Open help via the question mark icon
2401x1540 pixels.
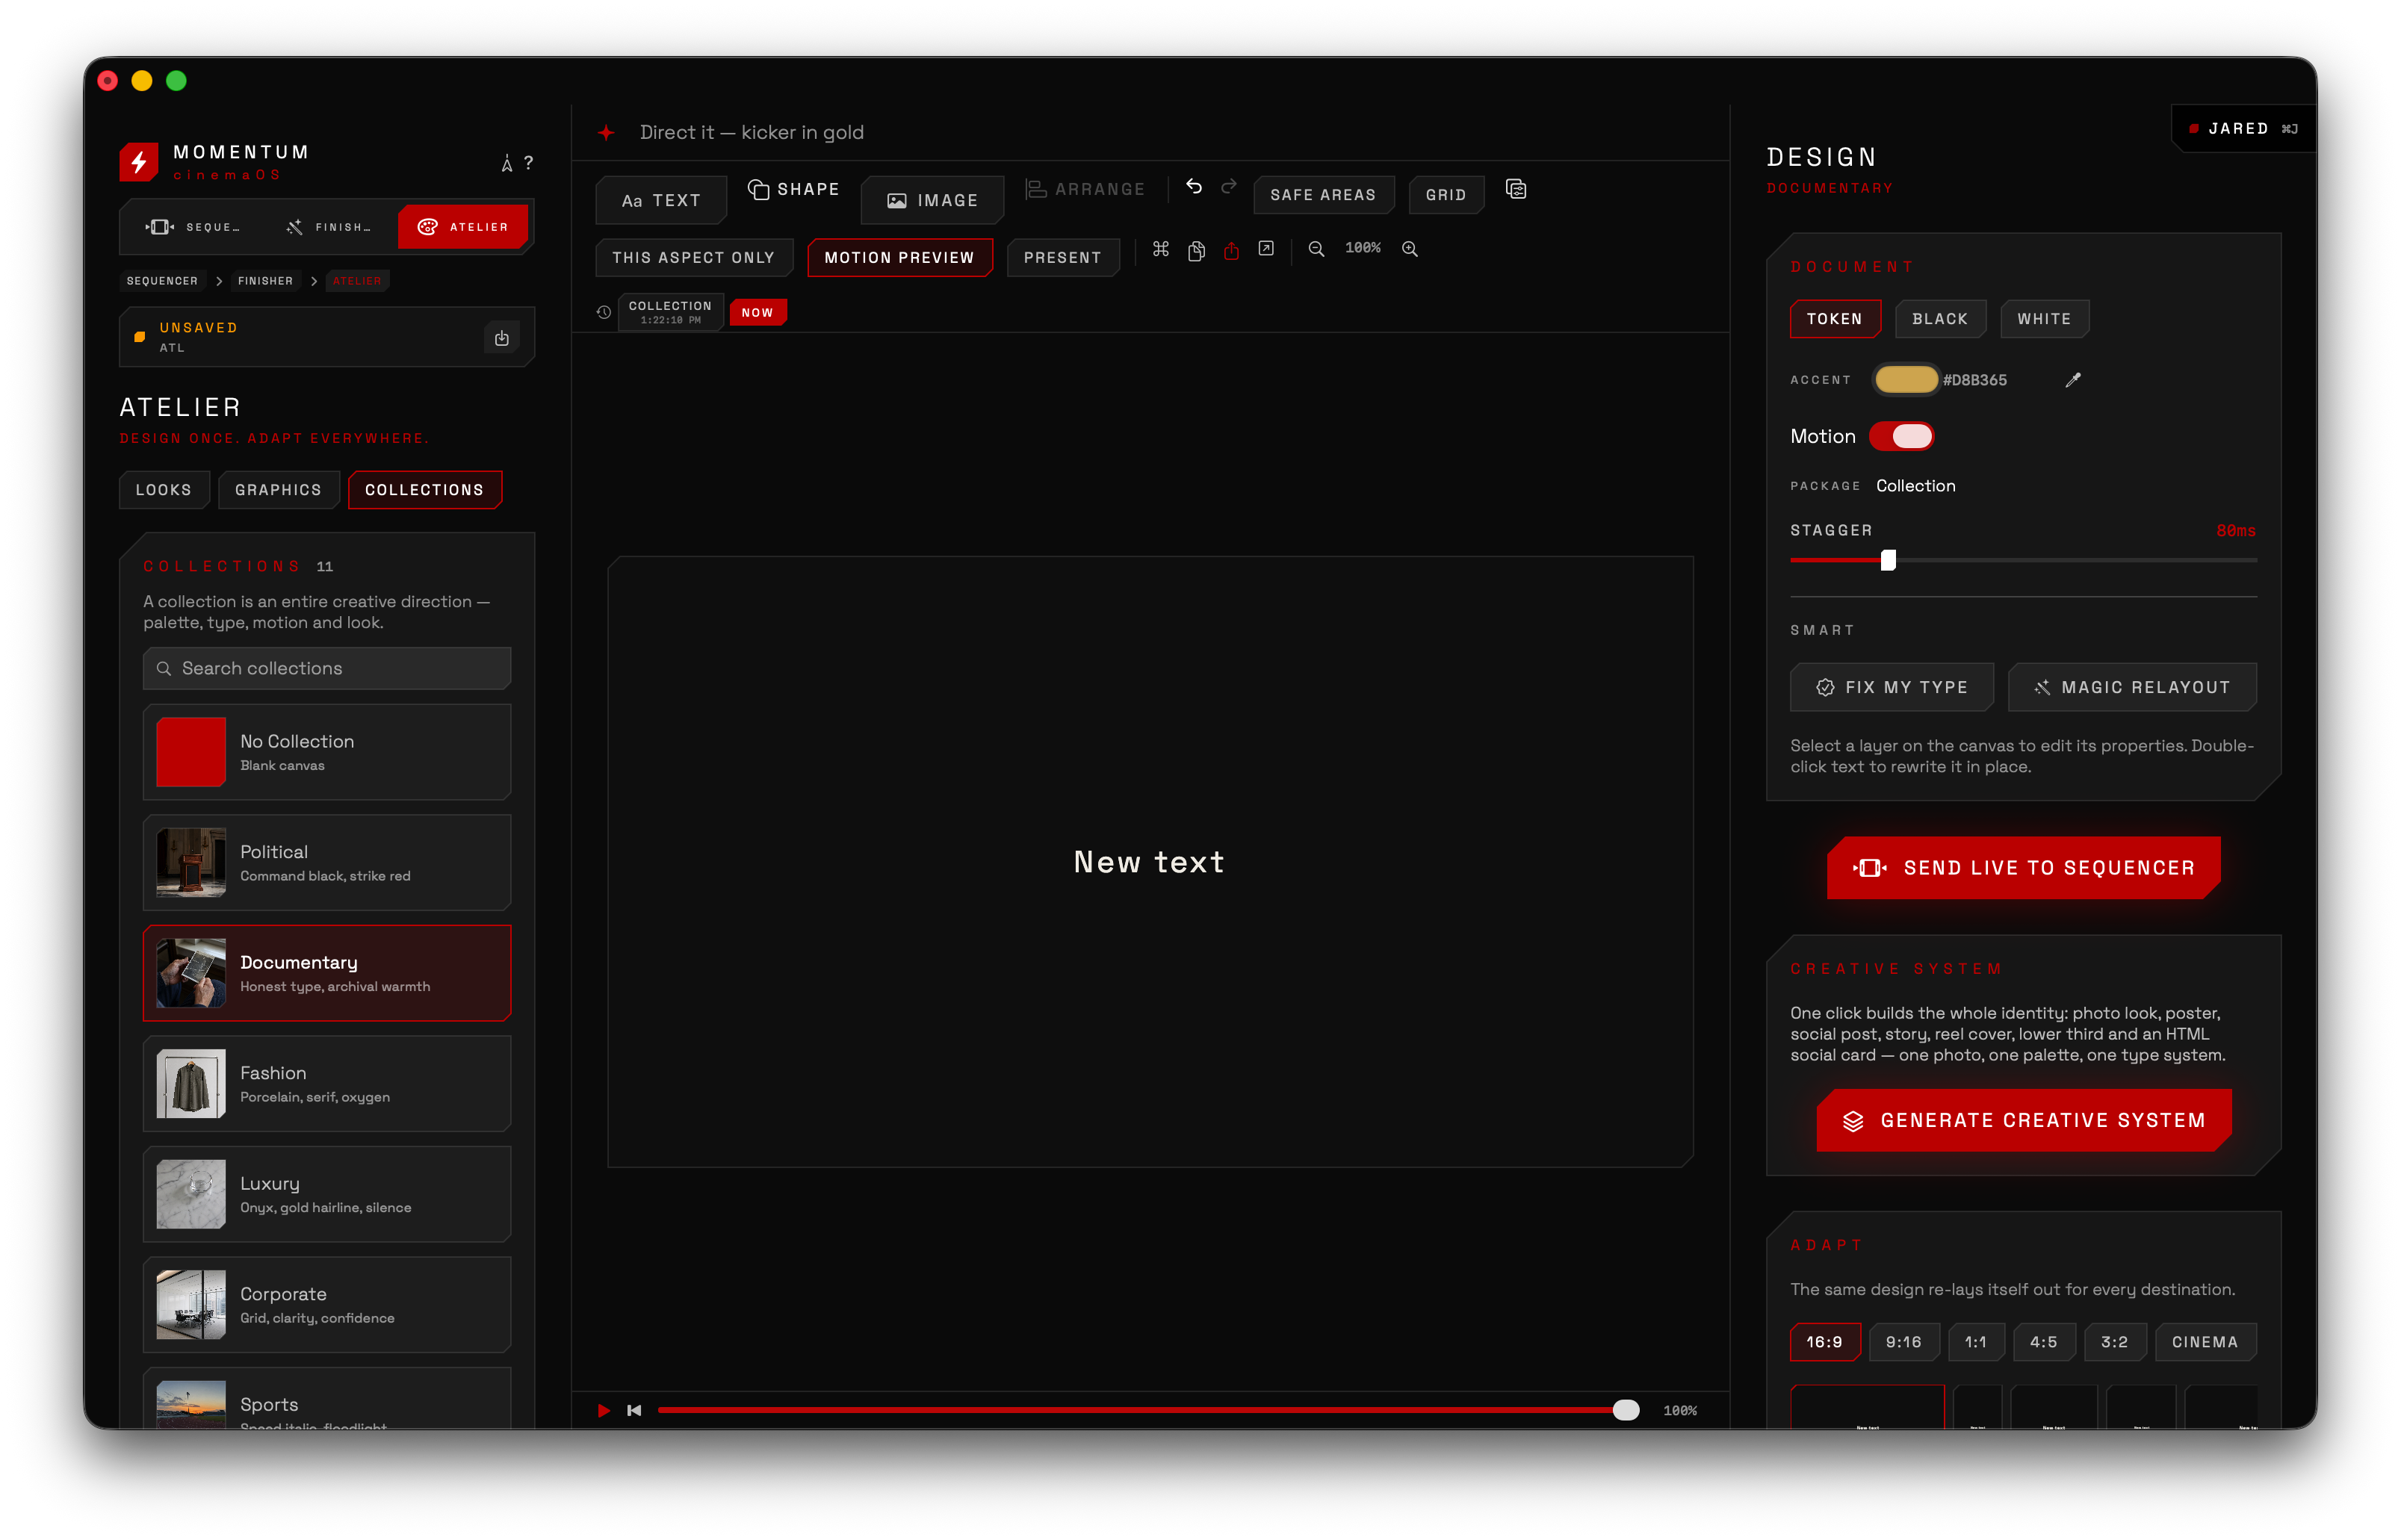(x=529, y=163)
